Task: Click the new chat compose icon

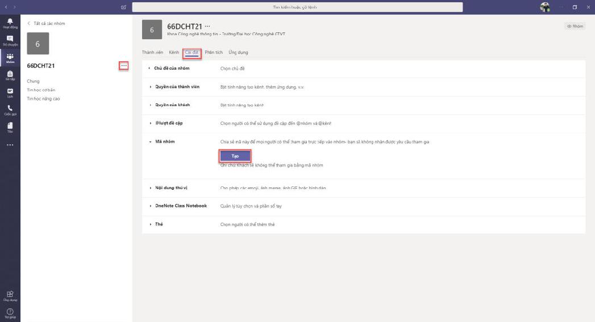Action: (124, 7)
